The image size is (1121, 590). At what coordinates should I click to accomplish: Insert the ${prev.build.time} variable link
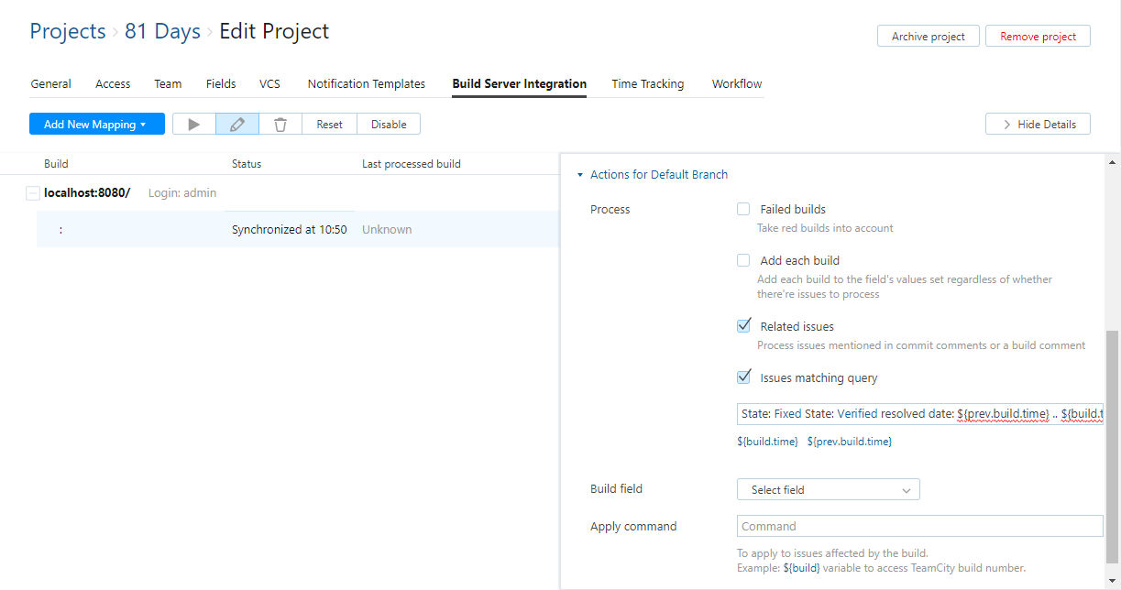(x=849, y=442)
